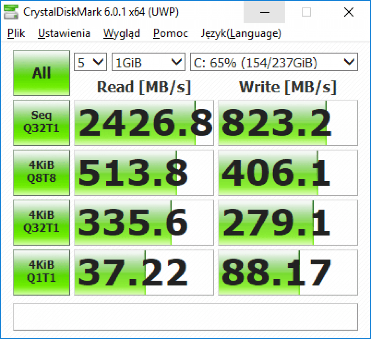Start the Seq Q32T1 benchmark test

pos(41,123)
